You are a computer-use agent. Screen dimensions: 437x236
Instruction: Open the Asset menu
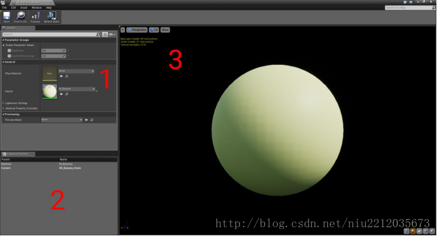coord(24,8)
